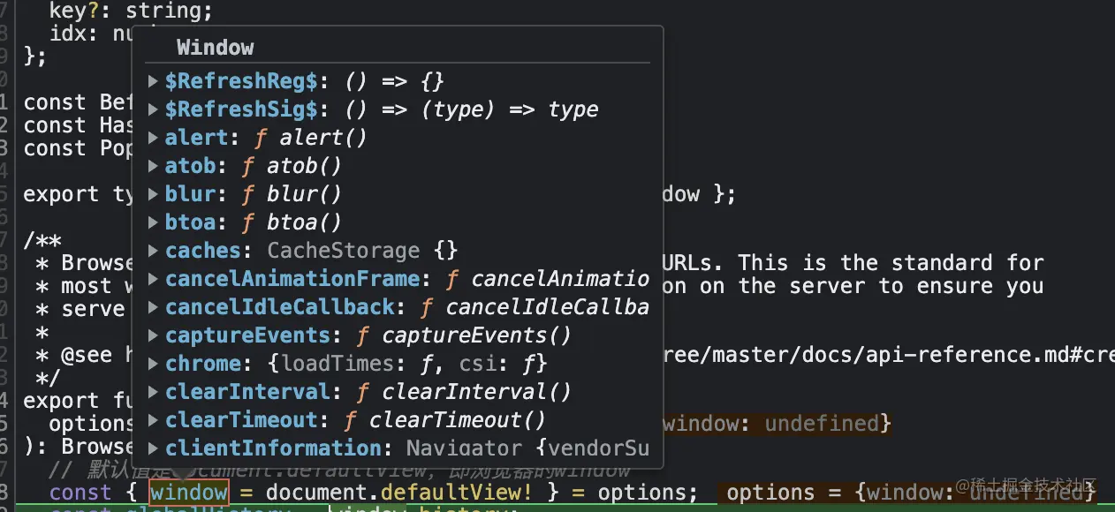The width and height of the screenshot is (1115, 512).
Task: Click the 'key?: string;' code line
Action: pos(131,12)
